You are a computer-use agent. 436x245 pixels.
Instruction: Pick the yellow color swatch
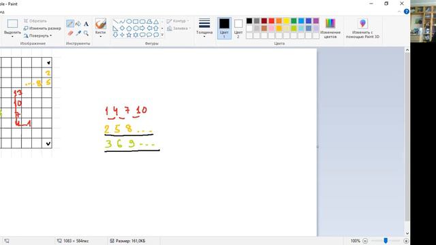[x=286, y=21]
